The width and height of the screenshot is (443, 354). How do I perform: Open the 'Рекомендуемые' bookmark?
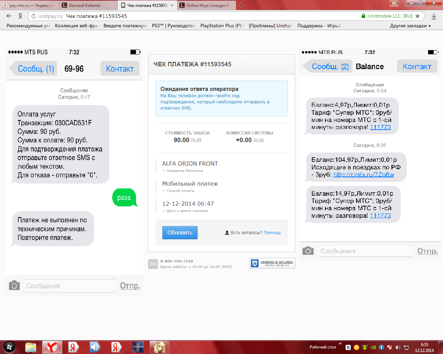(x=28, y=26)
